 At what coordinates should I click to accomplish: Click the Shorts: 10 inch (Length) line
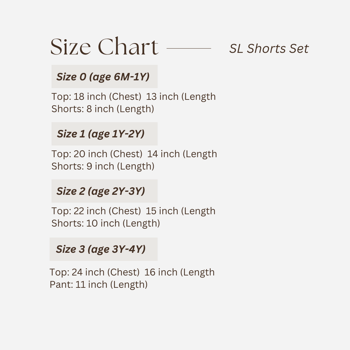(106, 223)
